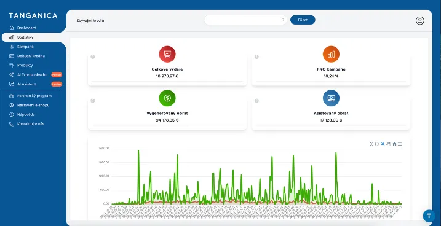
Task: Click the Přidat button
Action: tap(303, 20)
